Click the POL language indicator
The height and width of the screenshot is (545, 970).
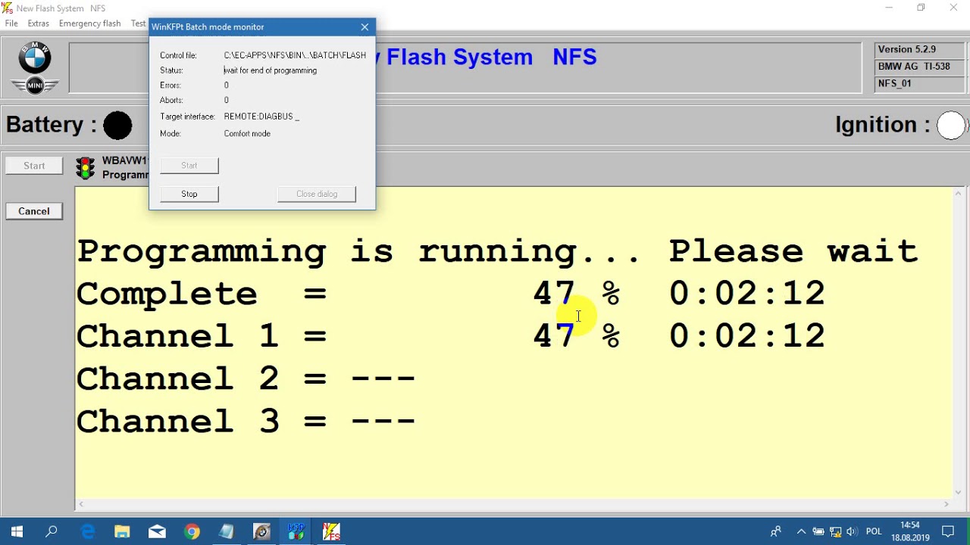point(874,531)
